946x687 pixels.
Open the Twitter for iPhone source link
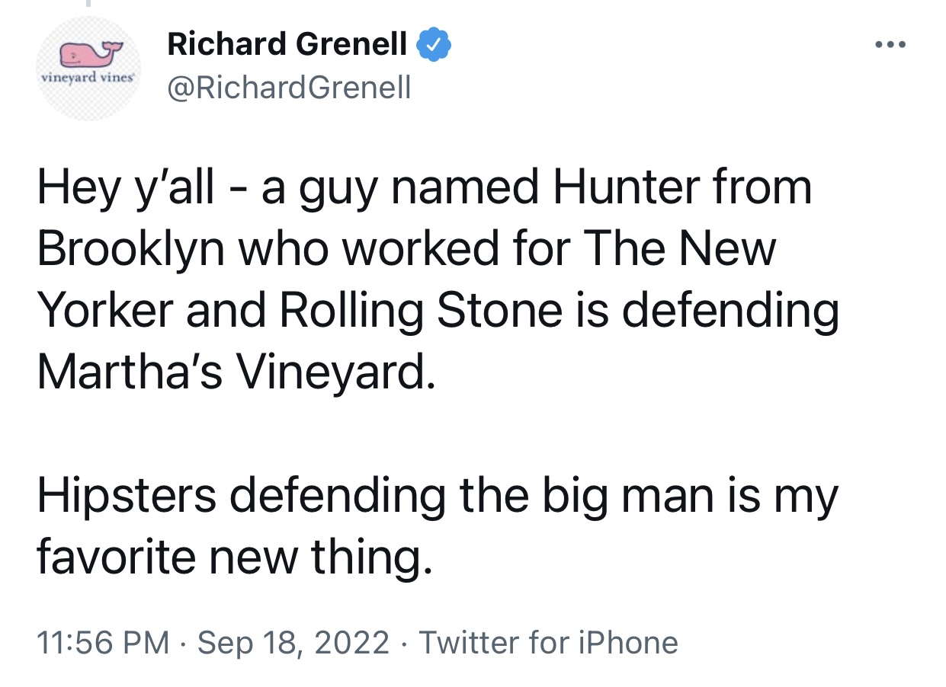(x=548, y=642)
